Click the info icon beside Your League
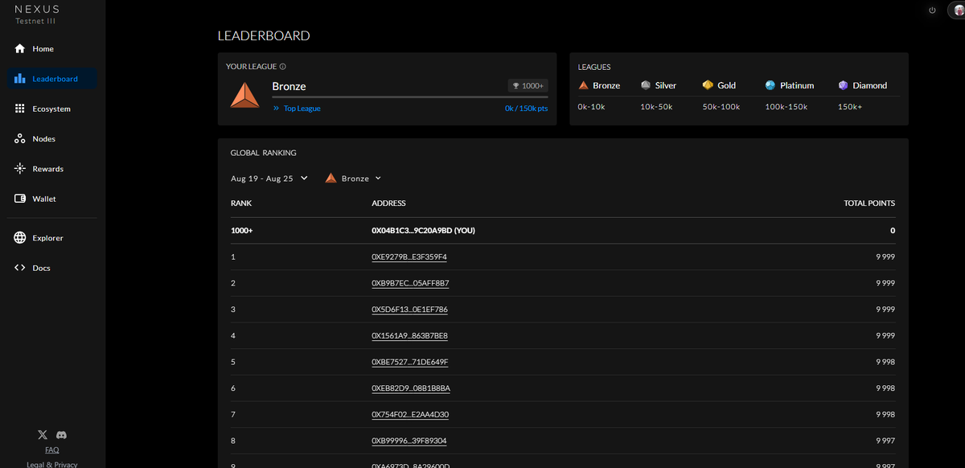 [x=283, y=67]
